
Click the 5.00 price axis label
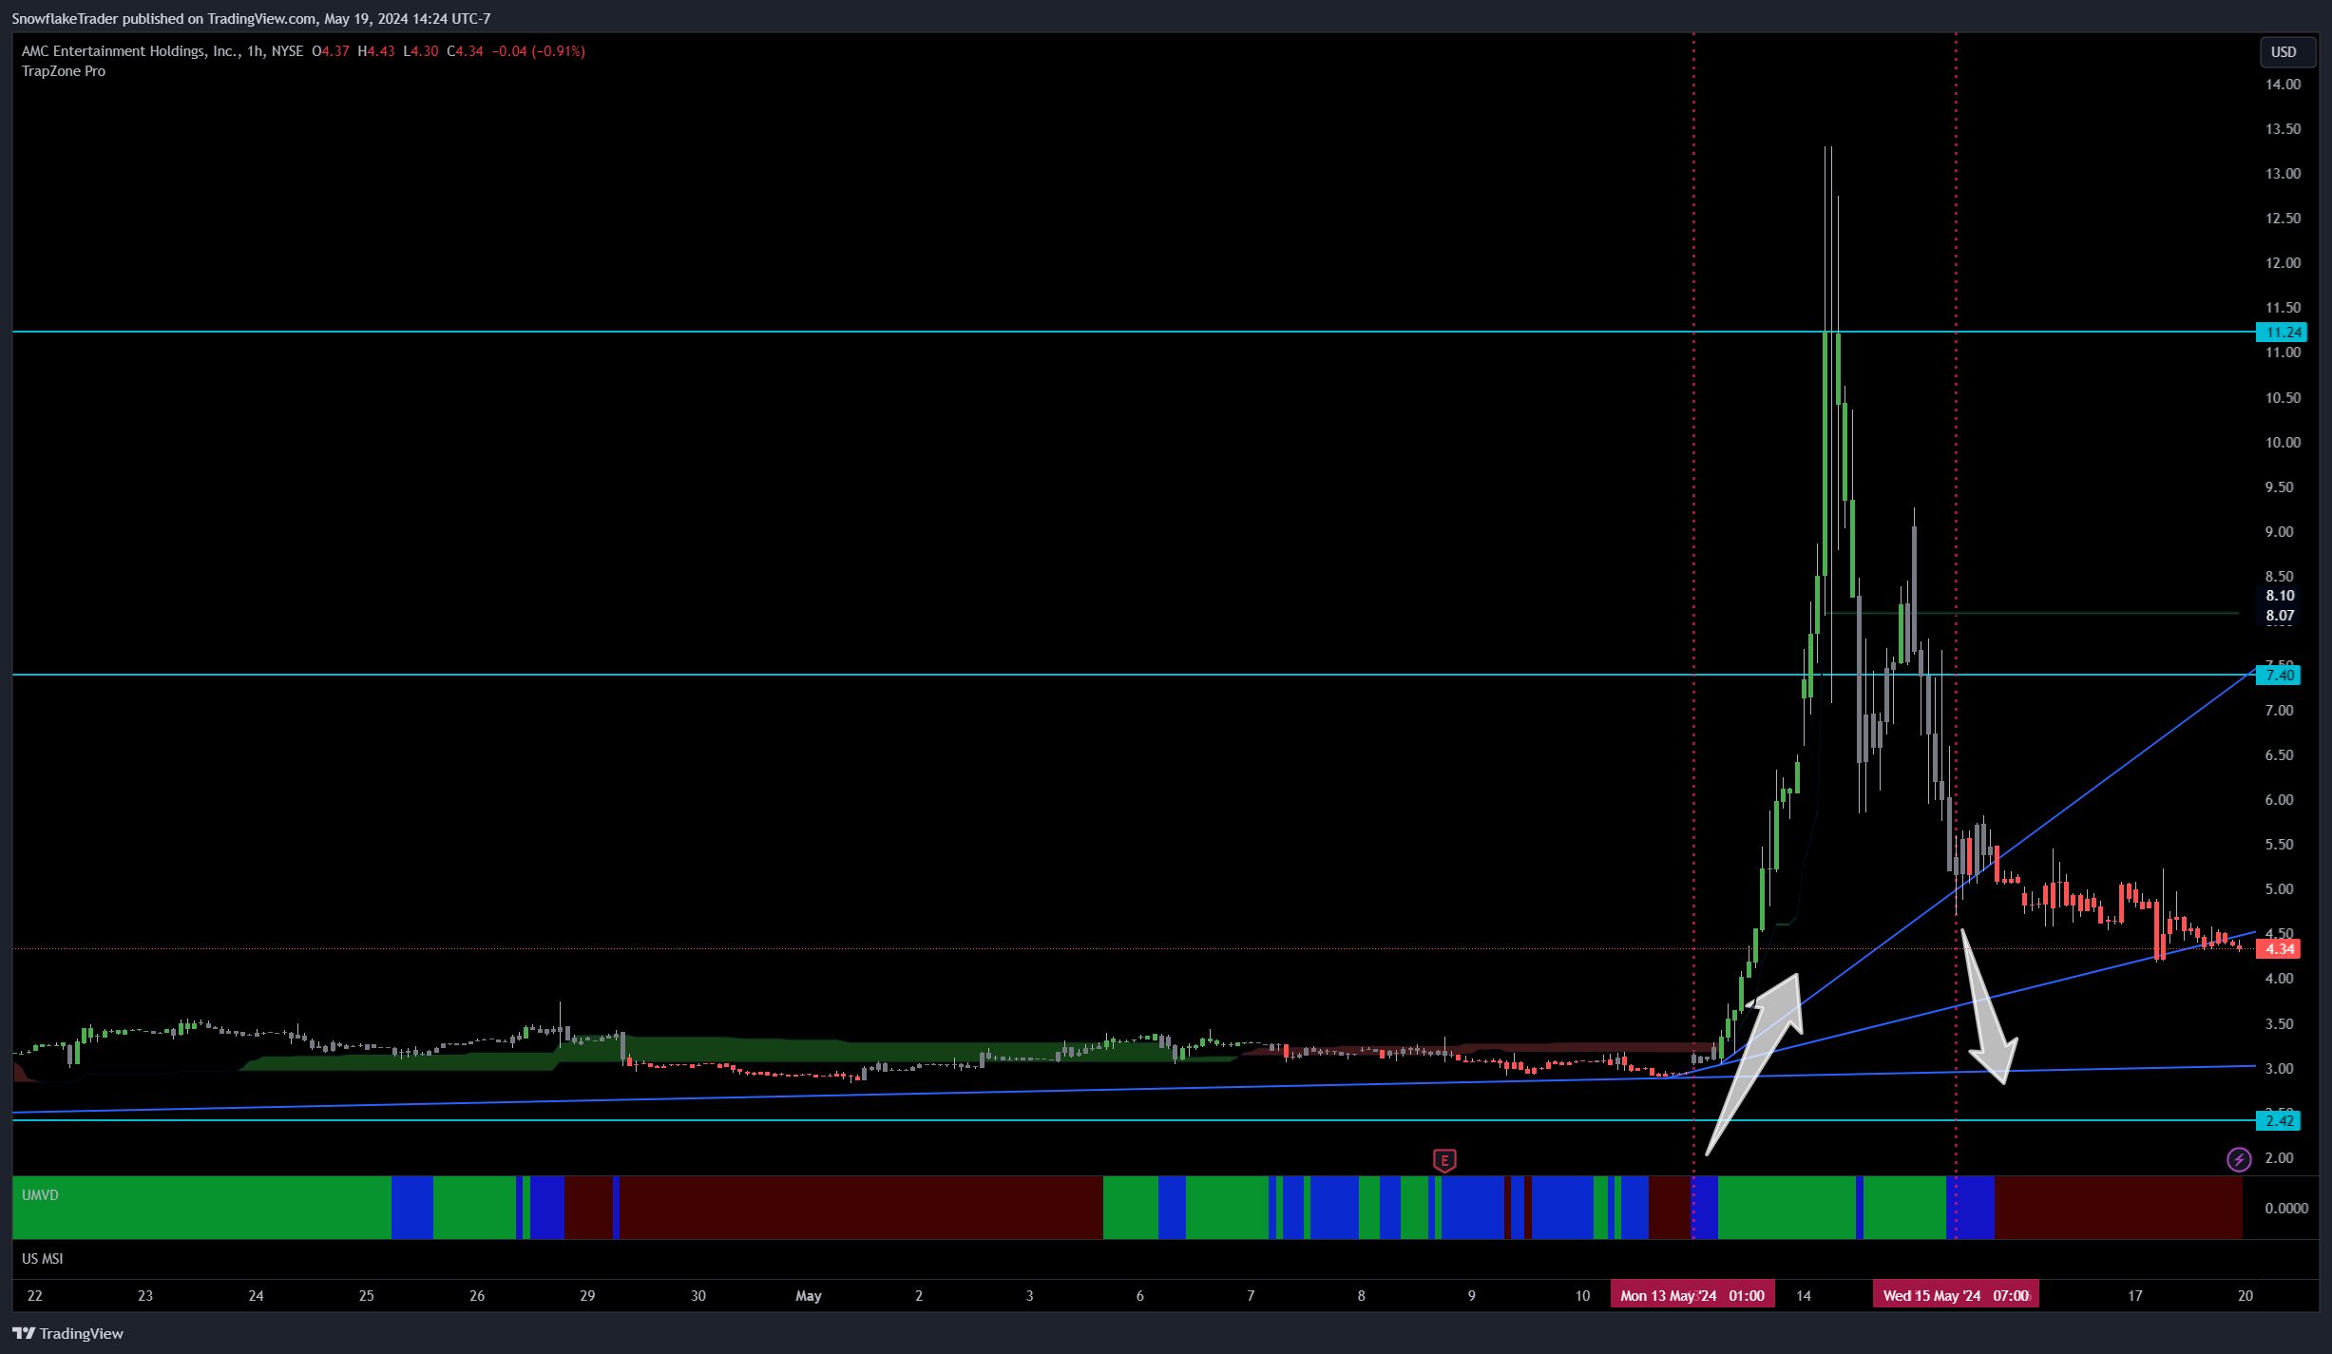pyautogui.click(x=2279, y=889)
